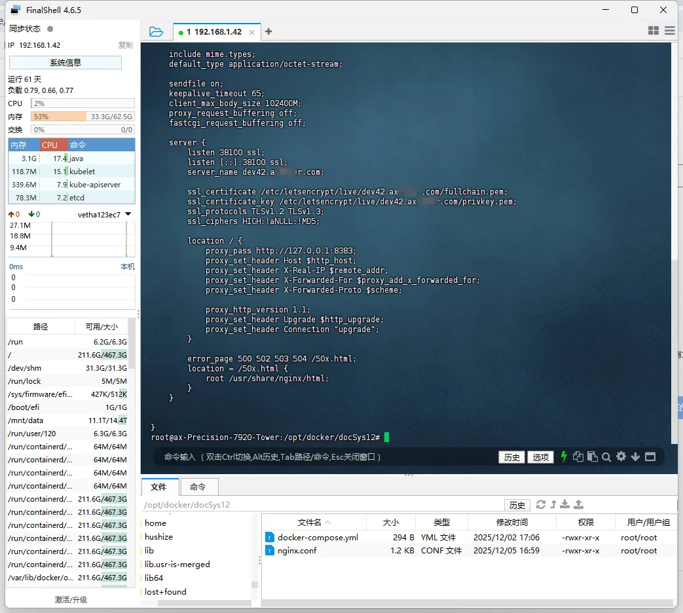Viewport: 683px width, 613px height.
Task: Sort by 权限 column header
Action: (x=586, y=522)
